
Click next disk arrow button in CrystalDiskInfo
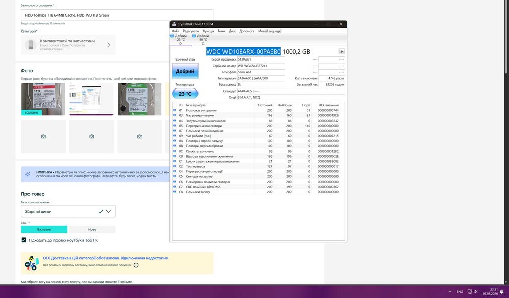pyautogui.click(x=342, y=51)
